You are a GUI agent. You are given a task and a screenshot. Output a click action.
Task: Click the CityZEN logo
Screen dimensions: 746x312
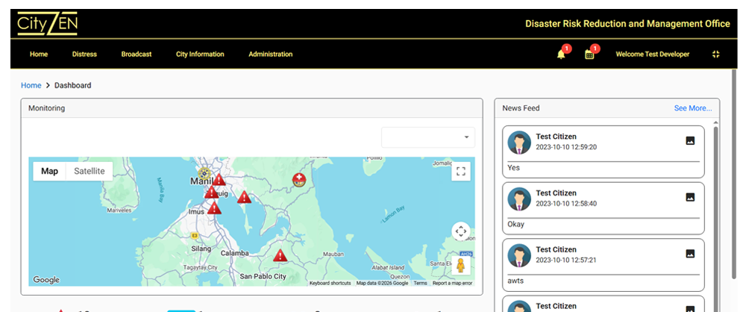[x=47, y=24]
